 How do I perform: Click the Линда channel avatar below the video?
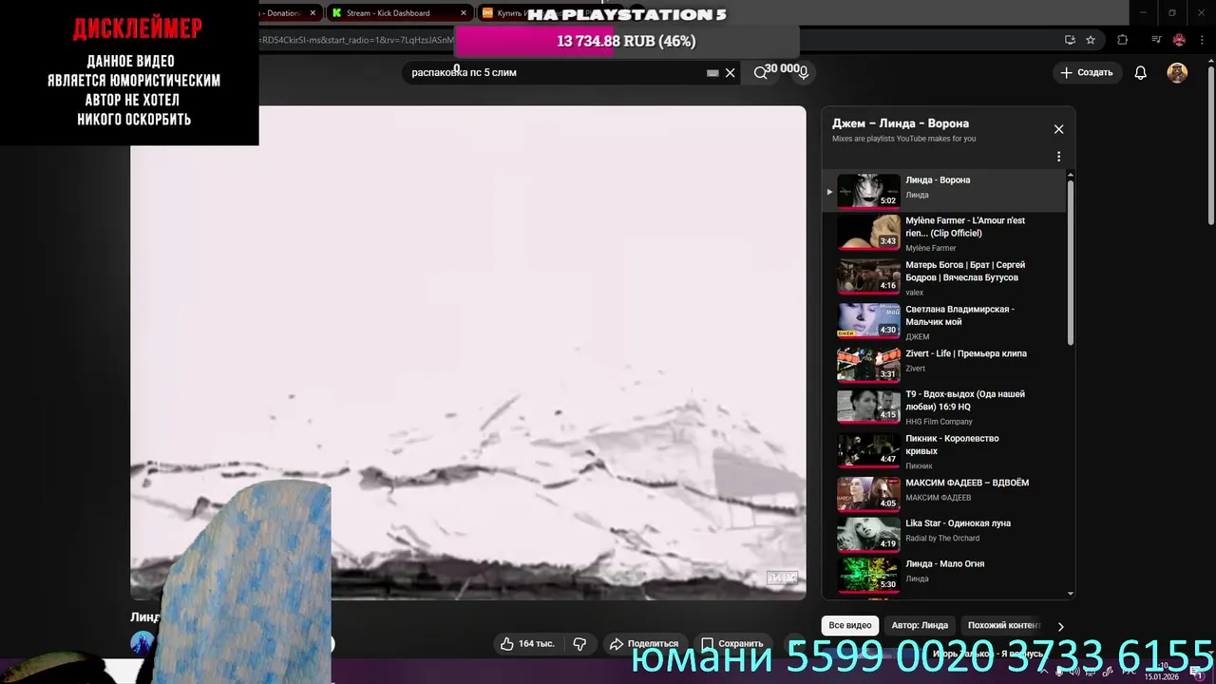click(x=142, y=642)
